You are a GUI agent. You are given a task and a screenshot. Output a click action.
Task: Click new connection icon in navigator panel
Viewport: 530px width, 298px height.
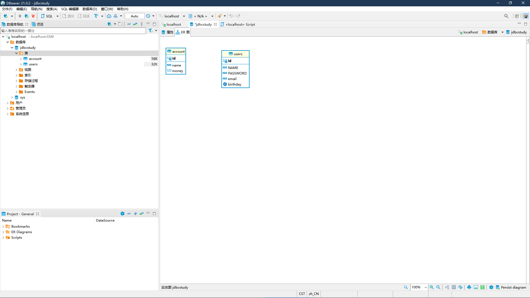point(110,24)
